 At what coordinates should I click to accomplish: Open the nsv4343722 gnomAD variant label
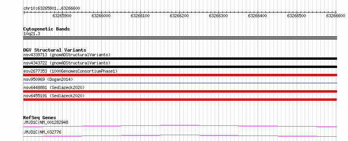tap(66, 63)
